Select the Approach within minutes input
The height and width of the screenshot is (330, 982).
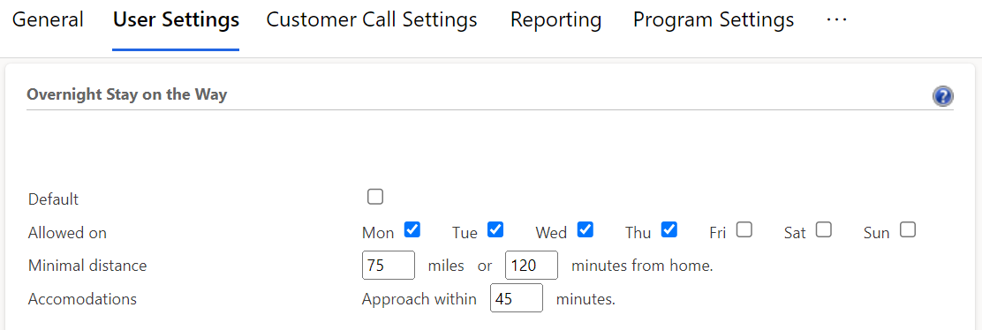516,298
